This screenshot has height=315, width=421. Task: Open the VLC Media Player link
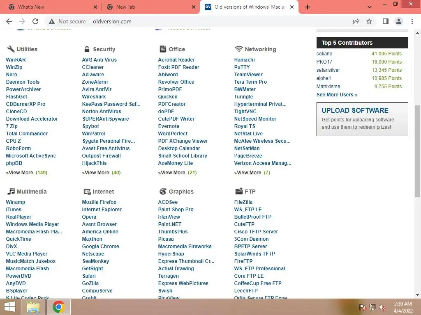click(x=27, y=253)
